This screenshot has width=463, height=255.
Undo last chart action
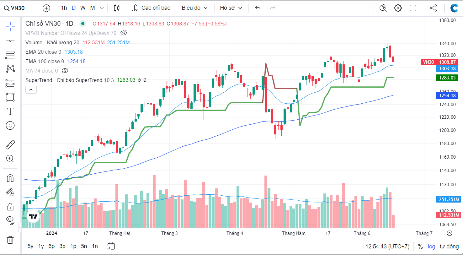258,8
